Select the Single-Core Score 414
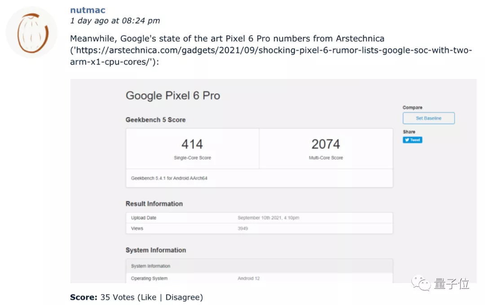485x305 pixels. point(192,144)
